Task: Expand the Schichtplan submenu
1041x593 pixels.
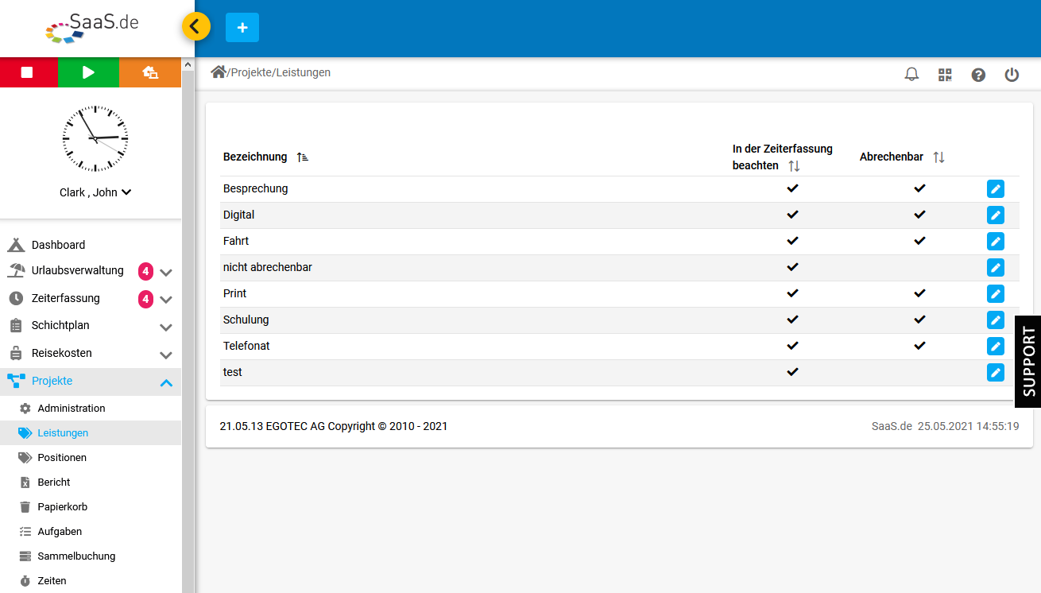Action: click(x=166, y=327)
